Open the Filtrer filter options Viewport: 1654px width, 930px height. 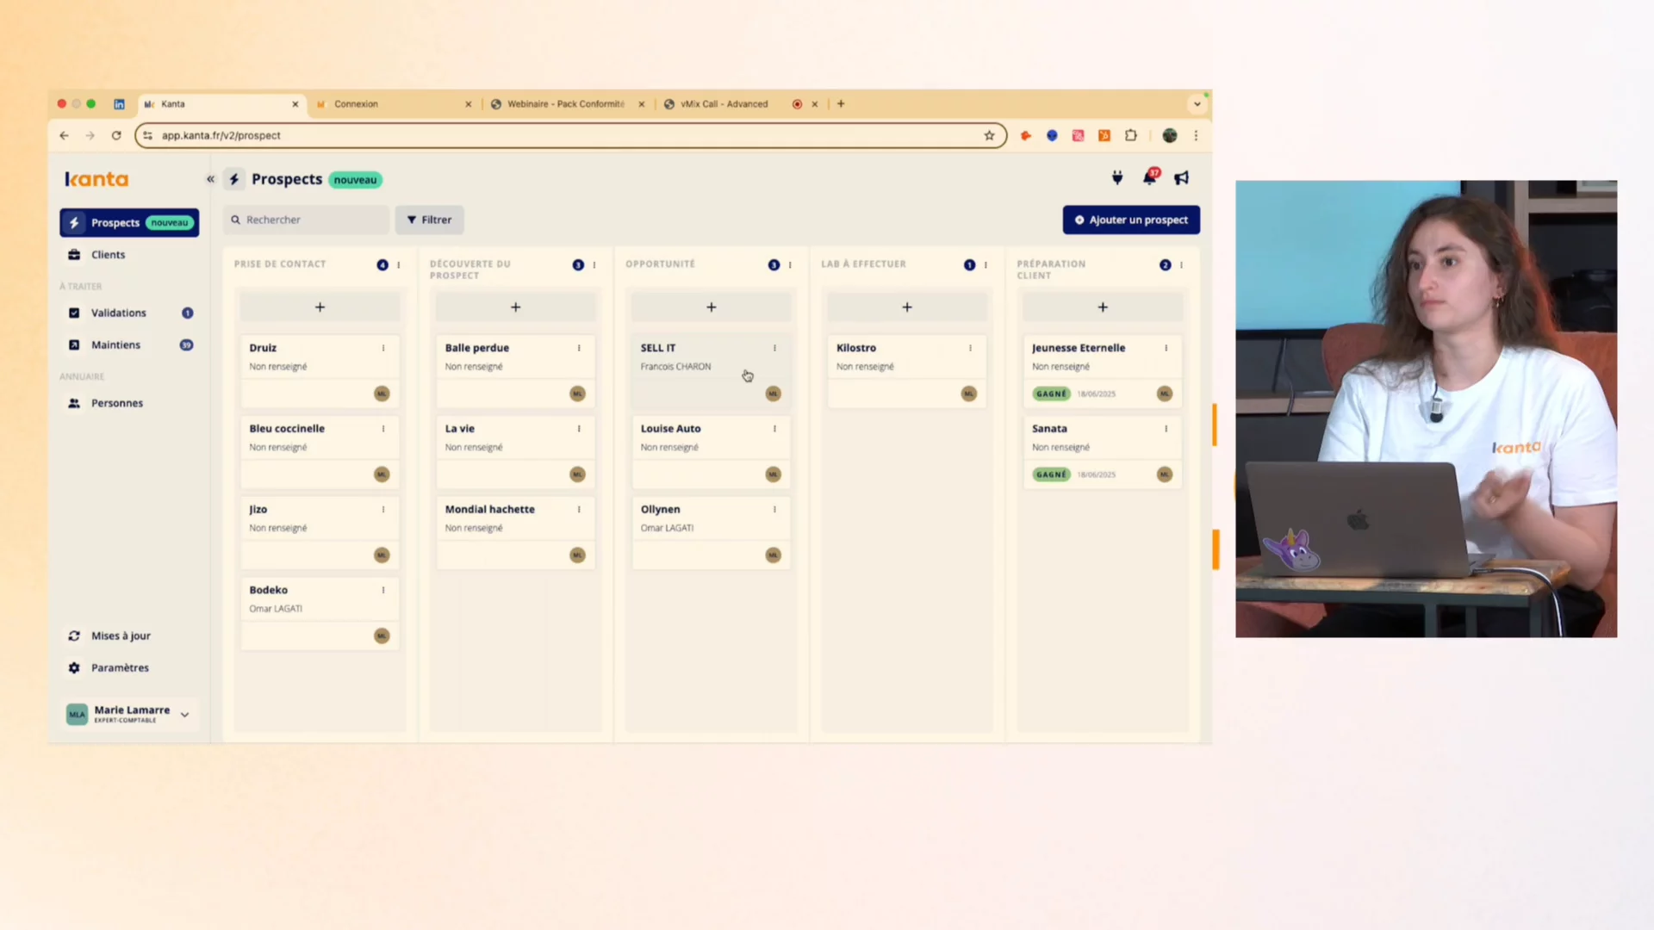click(429, 220)
